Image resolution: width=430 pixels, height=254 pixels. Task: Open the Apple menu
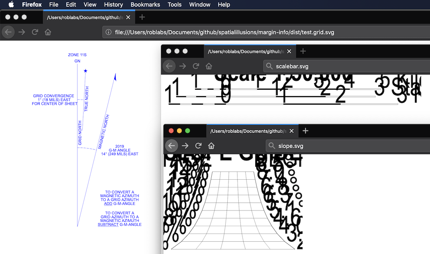click(x=11, y=5)
